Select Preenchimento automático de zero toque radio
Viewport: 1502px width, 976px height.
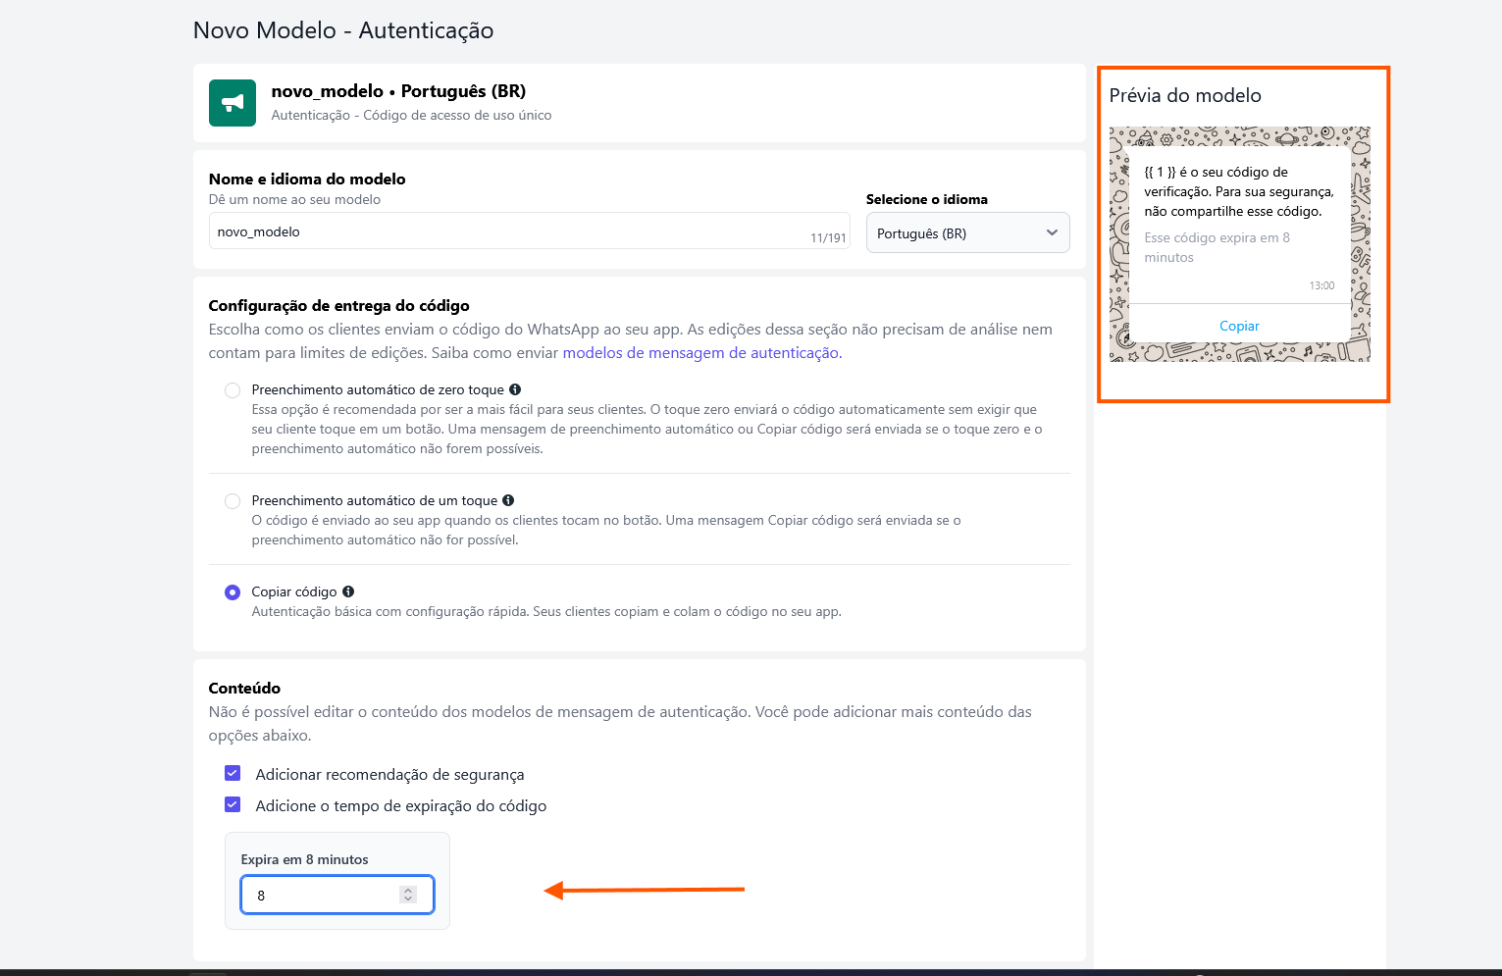click(233, 390)
